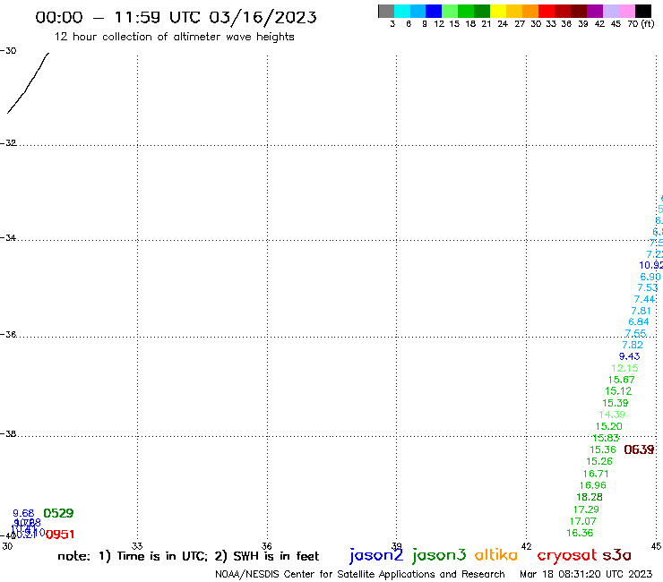Select the pink swatch in the color scale
Image resolution: width=663 pixels, height=582 pixels.
click(627, 11)
